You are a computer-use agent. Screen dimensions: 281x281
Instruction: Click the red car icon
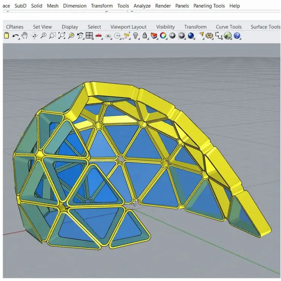tap(99, 36)
